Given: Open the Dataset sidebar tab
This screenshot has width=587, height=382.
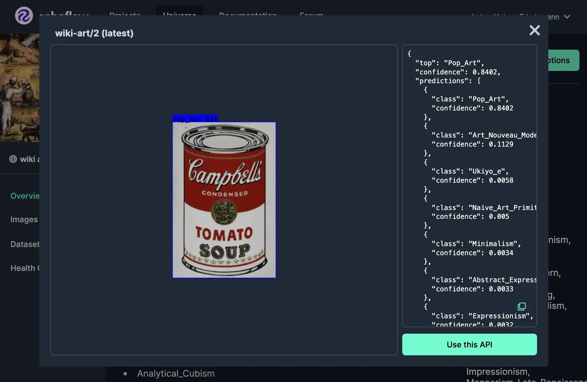Looking at the screenshot, I should pos(25,244).
